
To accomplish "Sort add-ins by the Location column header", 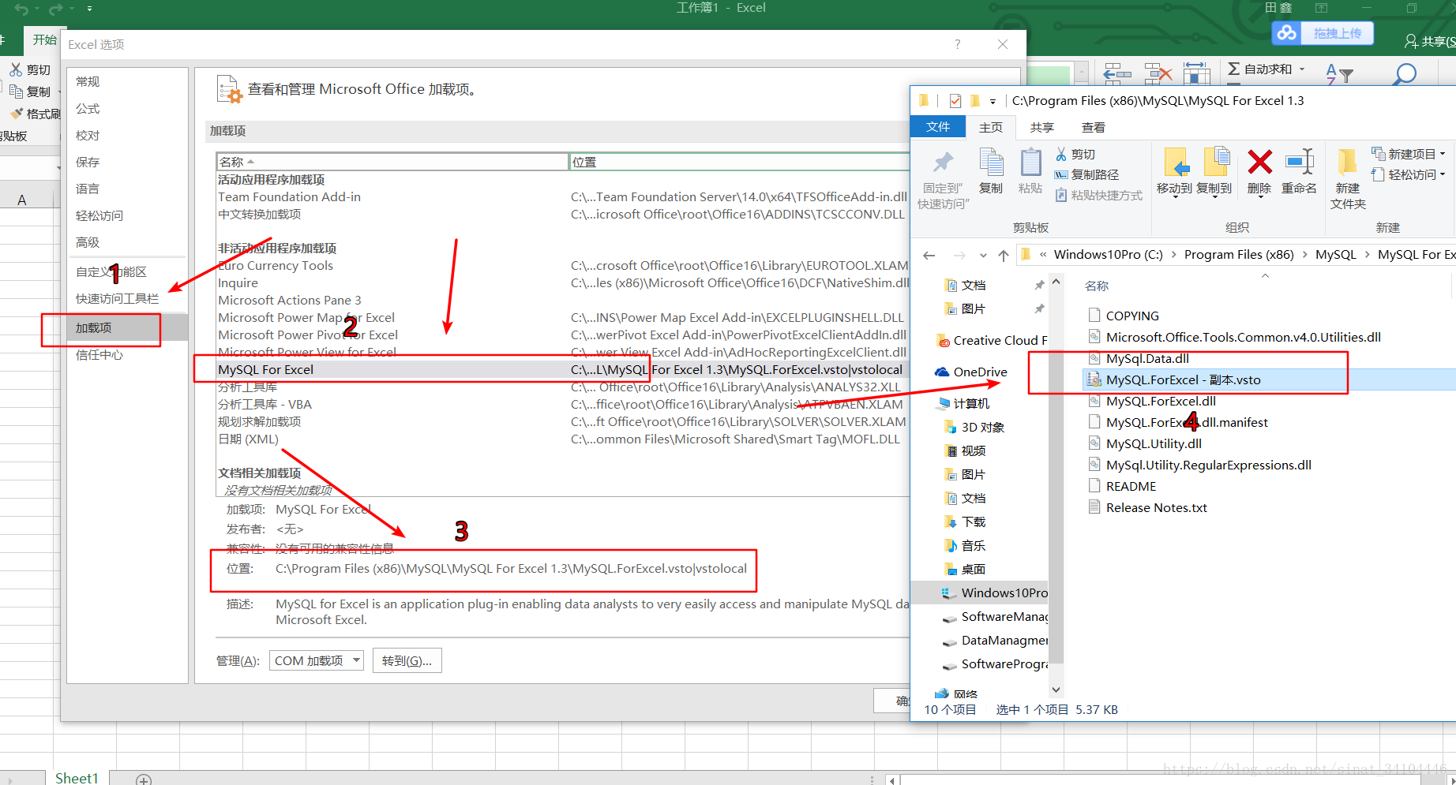I will pos(740,162).
